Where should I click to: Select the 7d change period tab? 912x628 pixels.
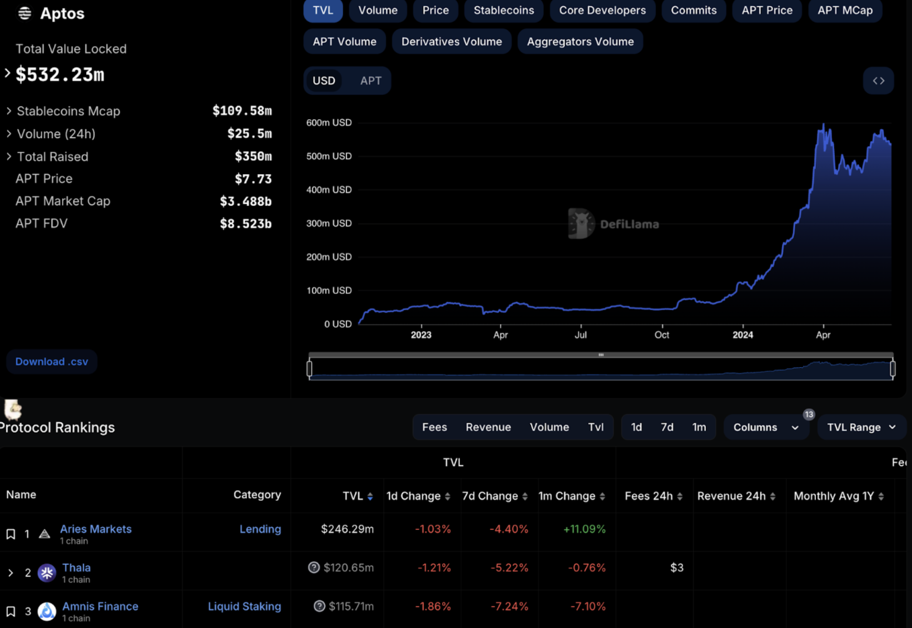point(667,427)
